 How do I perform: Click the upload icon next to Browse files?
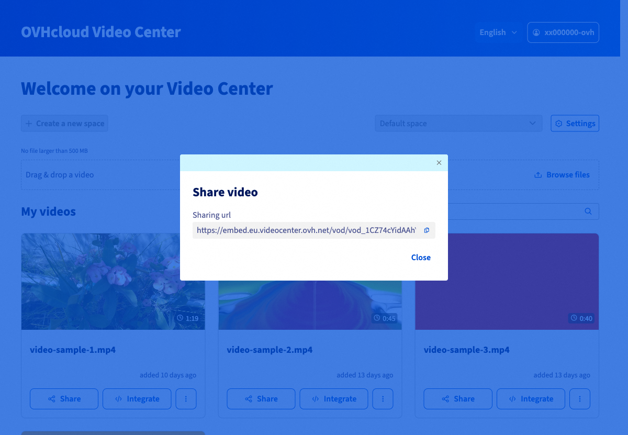(537, 174)
